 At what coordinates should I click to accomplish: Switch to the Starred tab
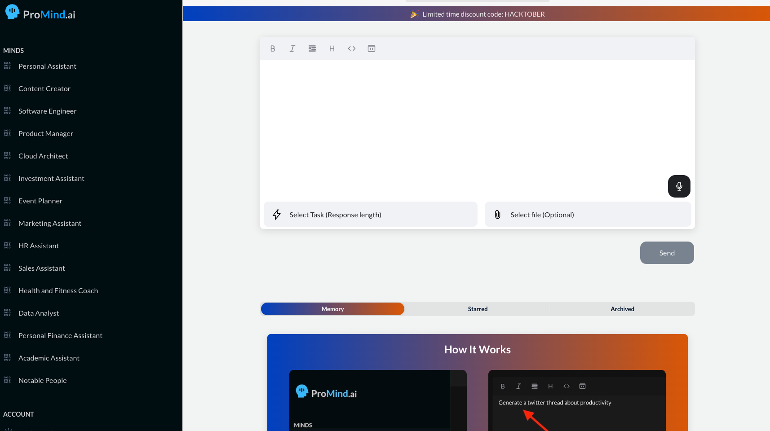tap(478, 309)
